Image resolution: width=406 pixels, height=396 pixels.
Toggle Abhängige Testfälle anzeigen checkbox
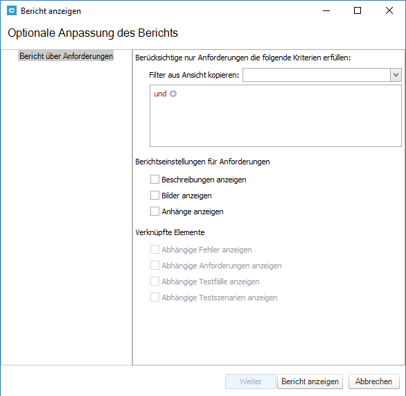155,282
